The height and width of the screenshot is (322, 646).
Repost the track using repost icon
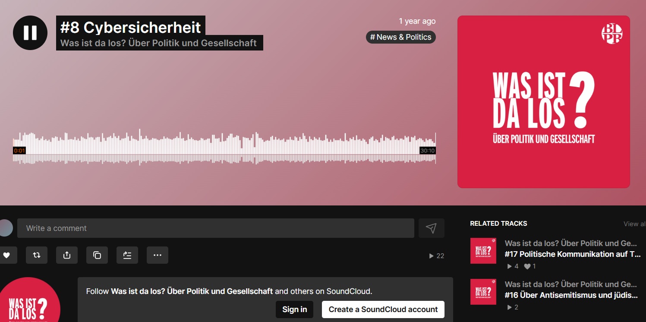point(37,255)
